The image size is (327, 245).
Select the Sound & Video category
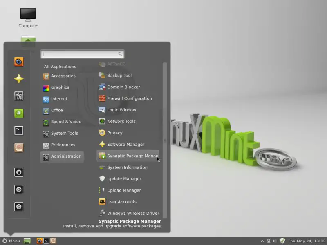62,122
